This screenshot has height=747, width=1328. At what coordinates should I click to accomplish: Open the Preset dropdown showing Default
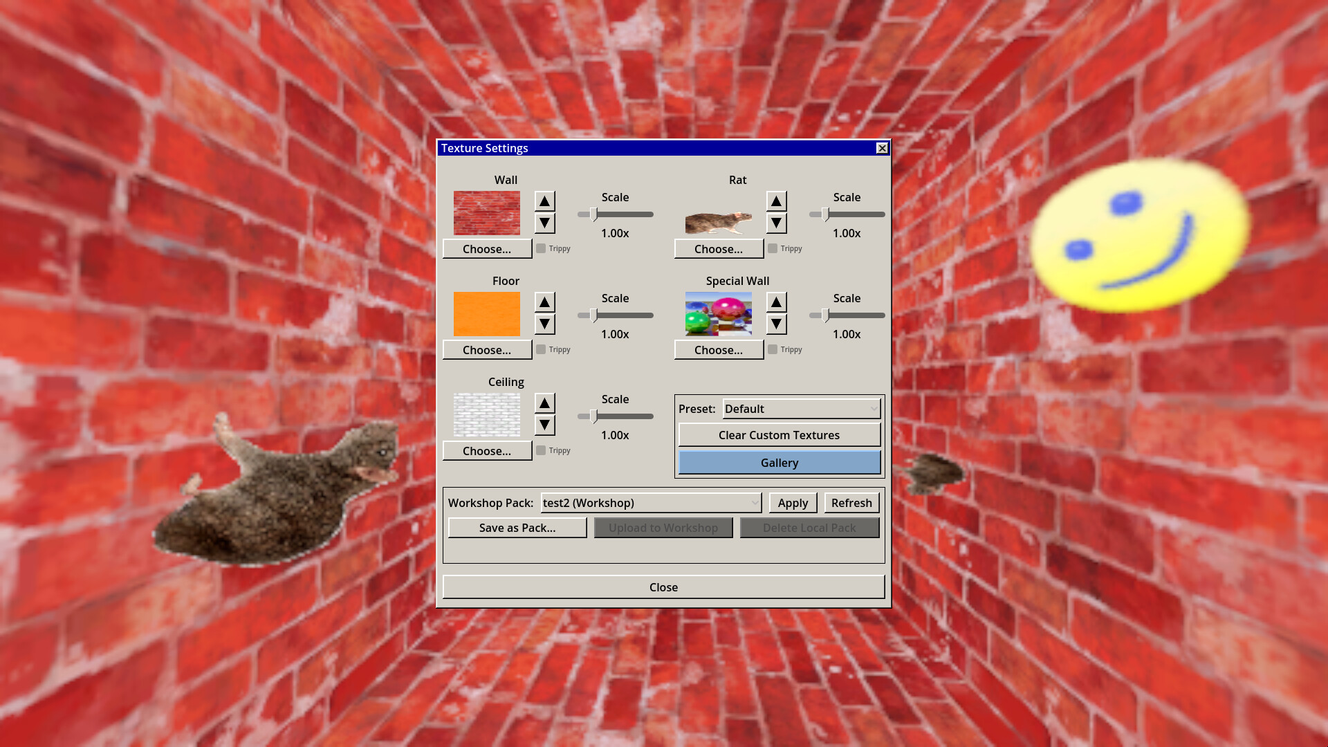802,409
